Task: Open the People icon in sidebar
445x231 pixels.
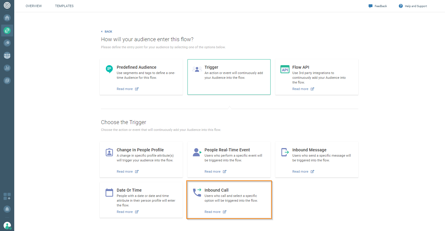Action: (x=7, y=55)
